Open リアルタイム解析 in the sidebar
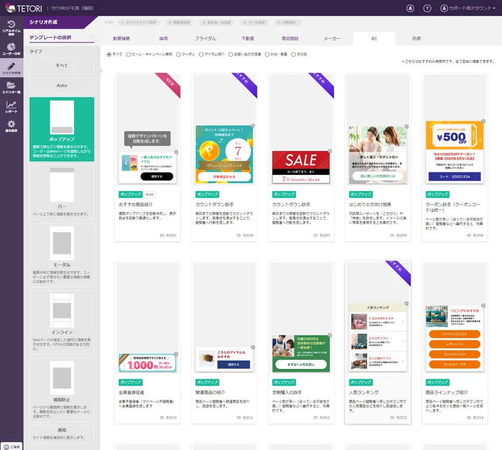Image resolution: width=502 pixels, height=450 pixels. (11, 26)
